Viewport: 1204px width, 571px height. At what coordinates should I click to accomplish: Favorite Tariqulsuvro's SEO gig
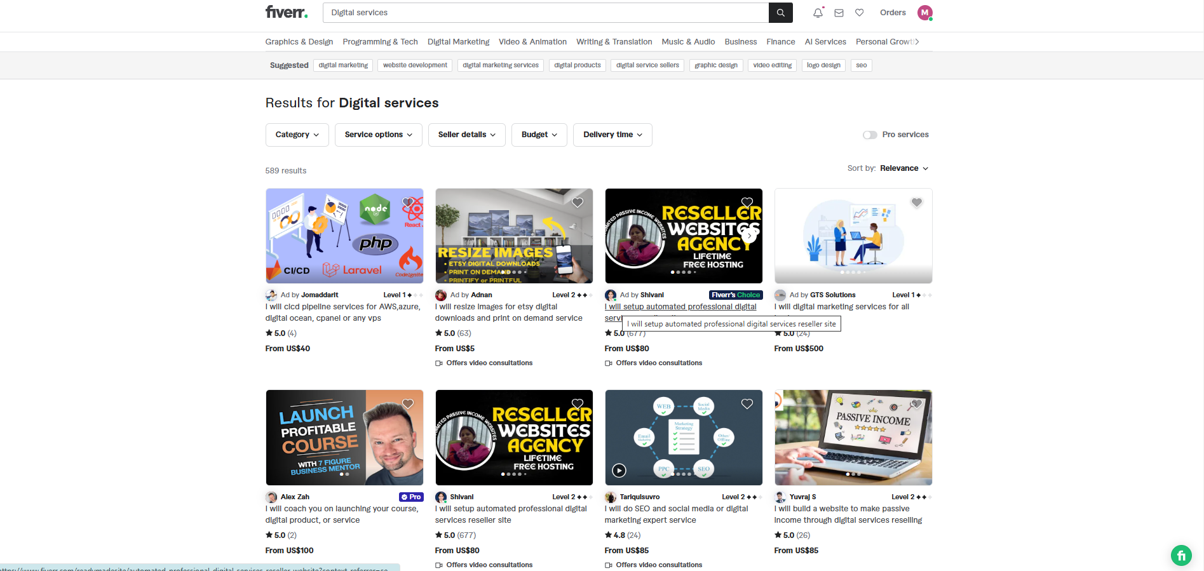[747, 404]
